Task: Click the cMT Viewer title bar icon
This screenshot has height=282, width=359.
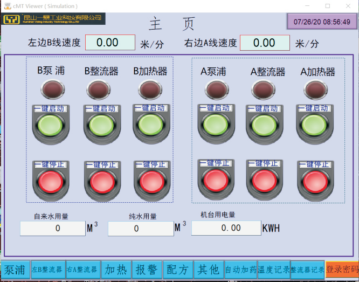Action: click(8, 6)
